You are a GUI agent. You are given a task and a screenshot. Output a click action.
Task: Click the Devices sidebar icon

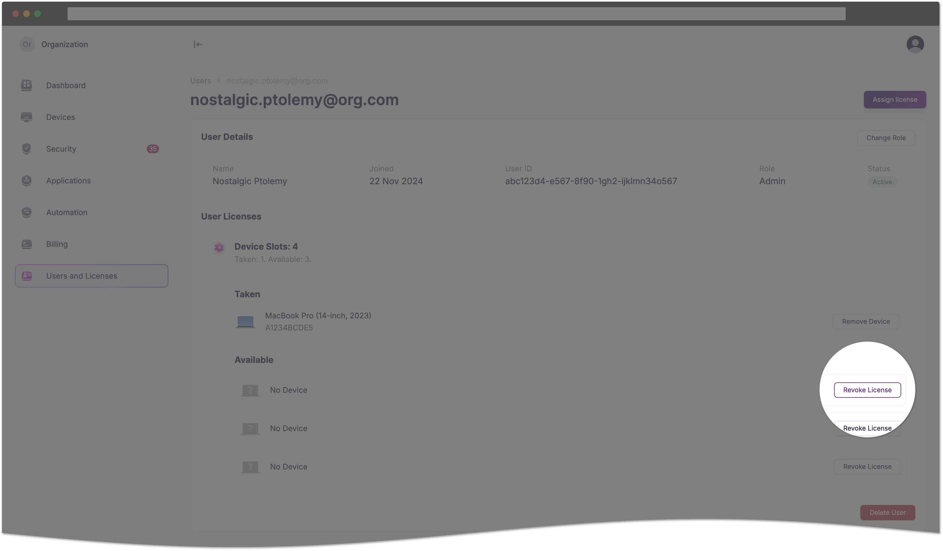click(26, 117)
